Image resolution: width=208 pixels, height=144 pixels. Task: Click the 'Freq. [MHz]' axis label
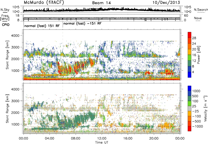tap(5, 17)
